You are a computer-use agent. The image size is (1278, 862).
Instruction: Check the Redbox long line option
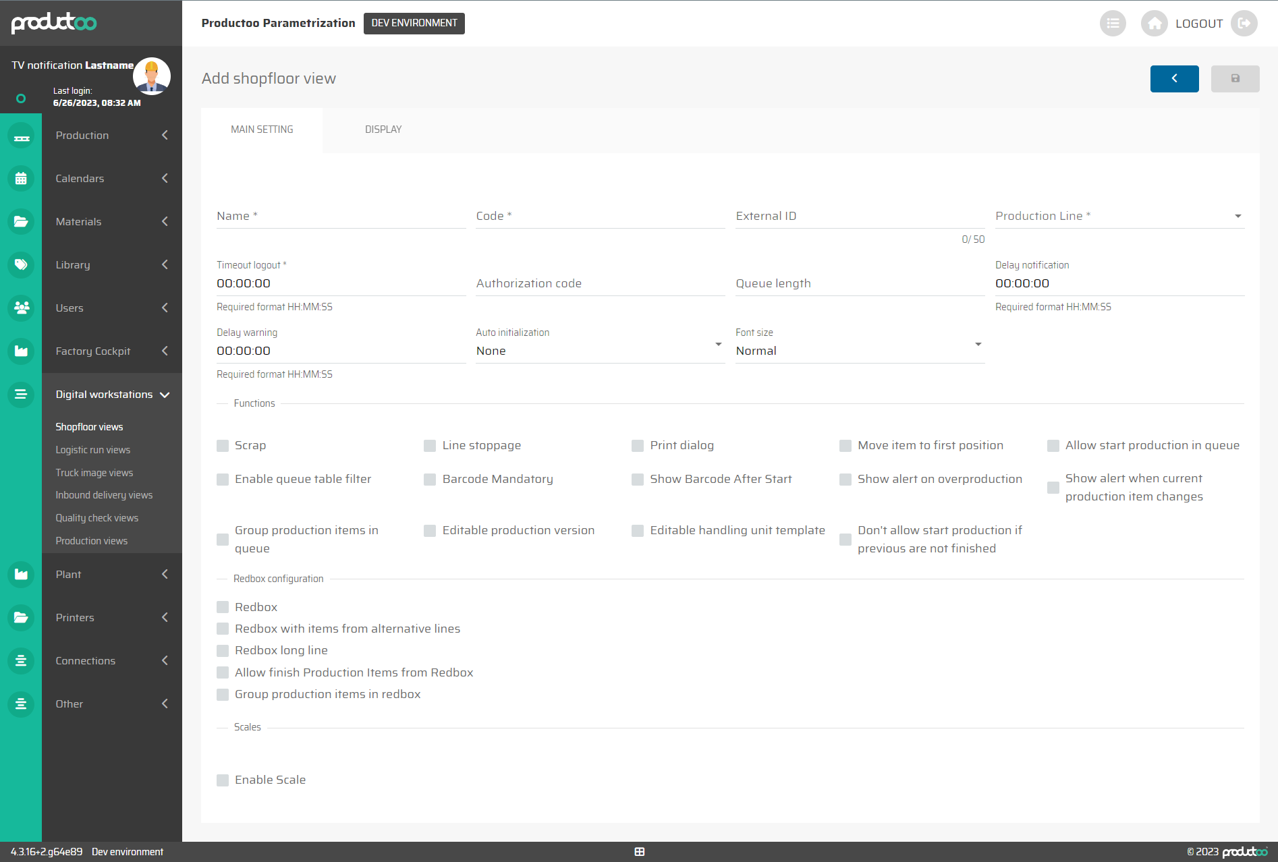click(x=223, y=651)
